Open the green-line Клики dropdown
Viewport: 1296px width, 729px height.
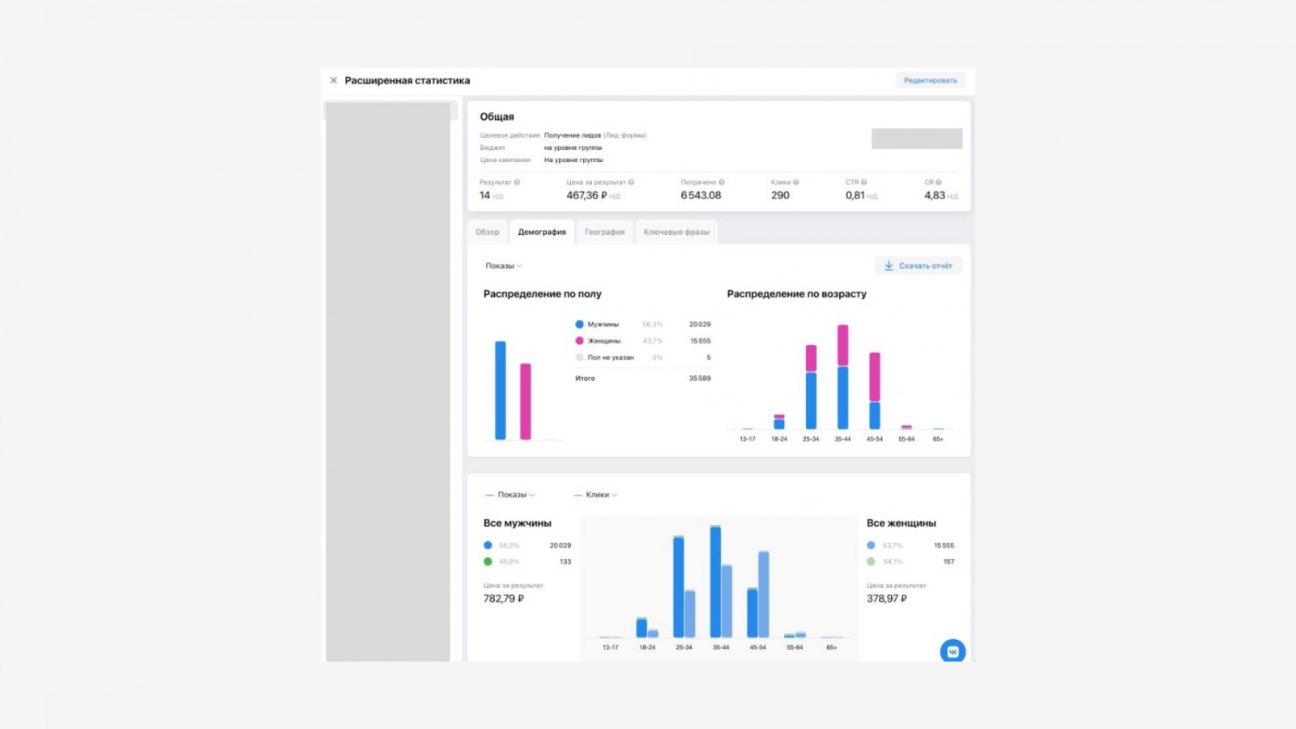[x=596, y=495]
